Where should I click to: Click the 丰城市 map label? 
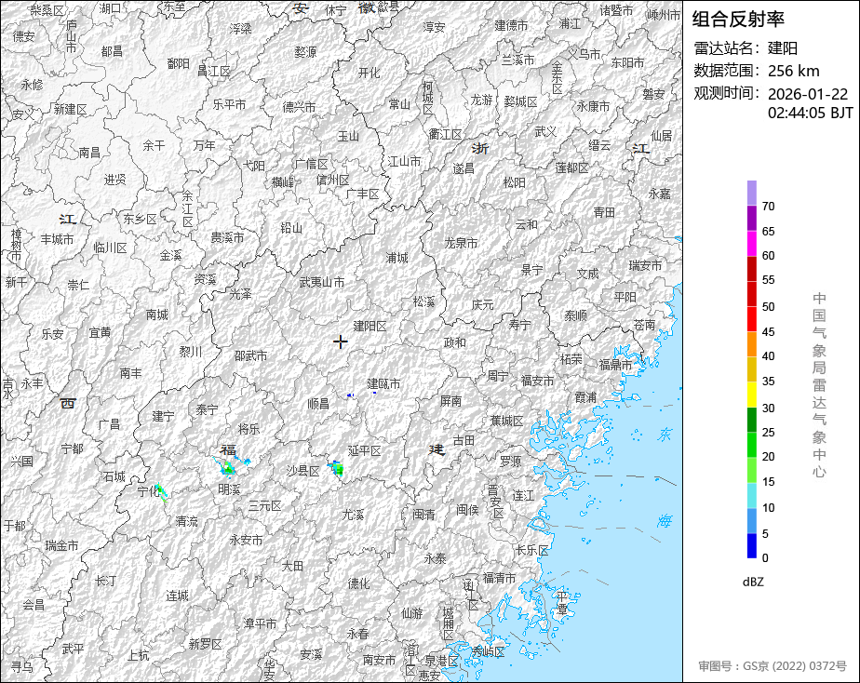pyautogui.click(x=57, y=239)
